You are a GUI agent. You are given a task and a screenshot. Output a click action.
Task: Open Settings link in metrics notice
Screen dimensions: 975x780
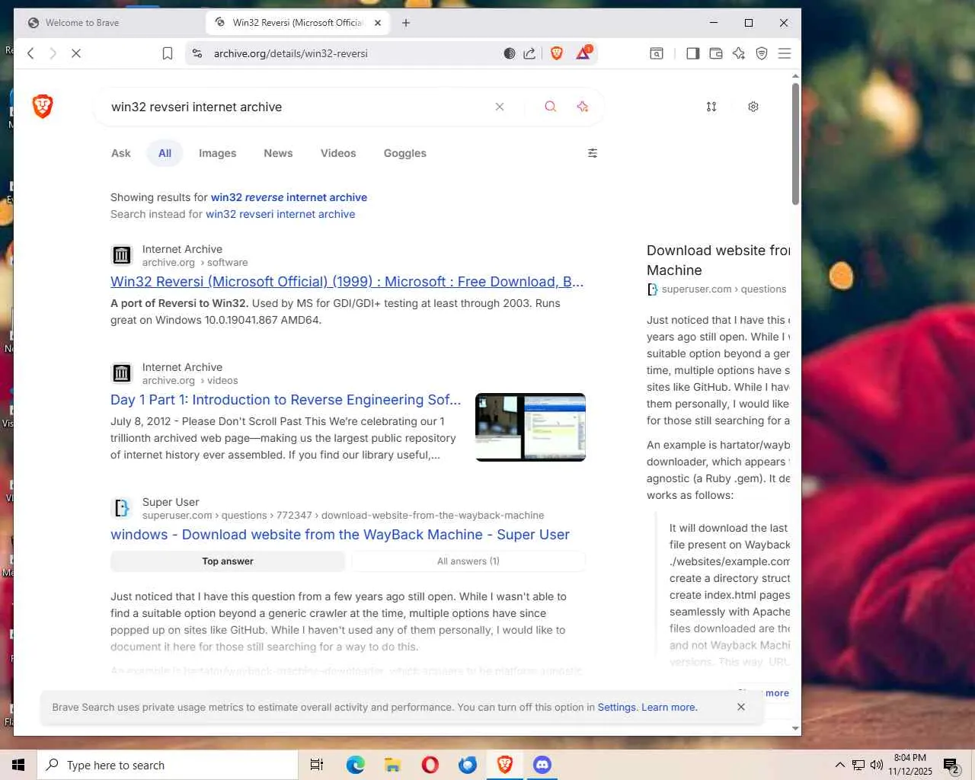[616, 707]
